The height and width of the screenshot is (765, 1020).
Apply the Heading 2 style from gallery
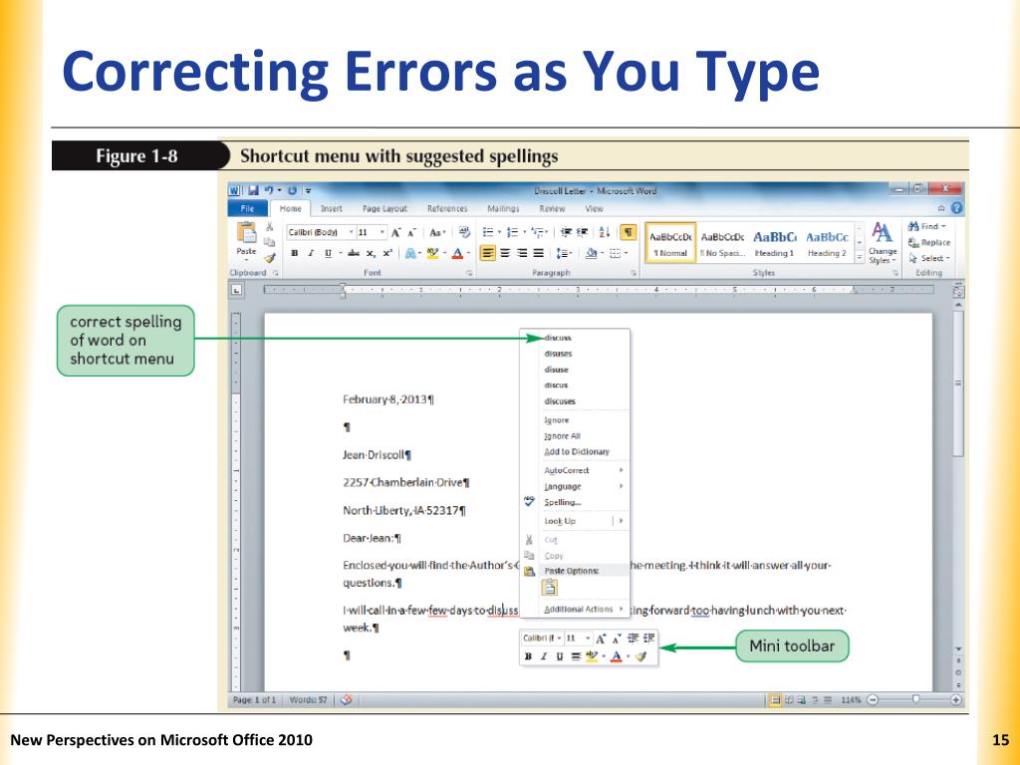click(x=827, y=243)
